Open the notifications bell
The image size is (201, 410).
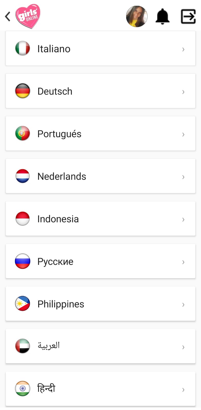coord(163,16)
